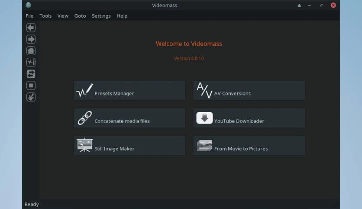Screen dimensions: 362x209
Task: Open the YouTube Downloader
Action: [x=249, y=118]
